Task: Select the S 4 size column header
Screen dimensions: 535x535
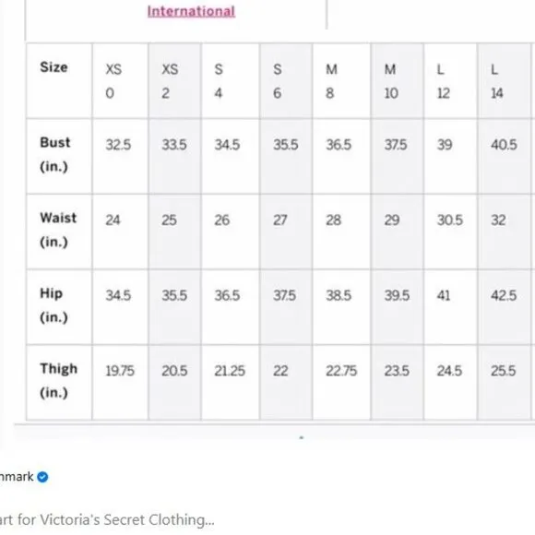Action: point(231,81)
